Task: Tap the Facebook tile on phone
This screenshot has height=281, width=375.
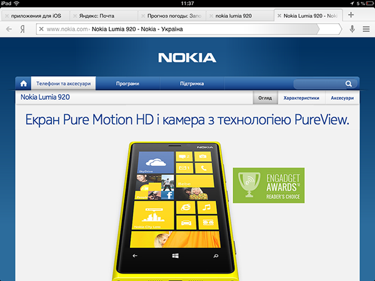Action: click(x=167, y=195)
